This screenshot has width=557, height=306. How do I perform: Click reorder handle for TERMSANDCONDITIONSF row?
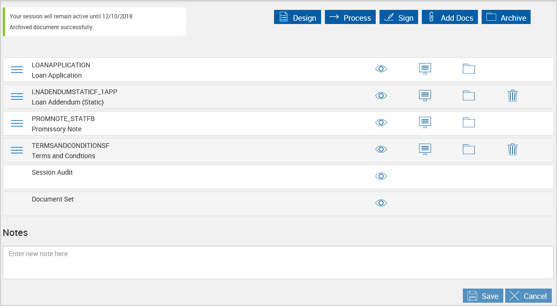[16, 150]
